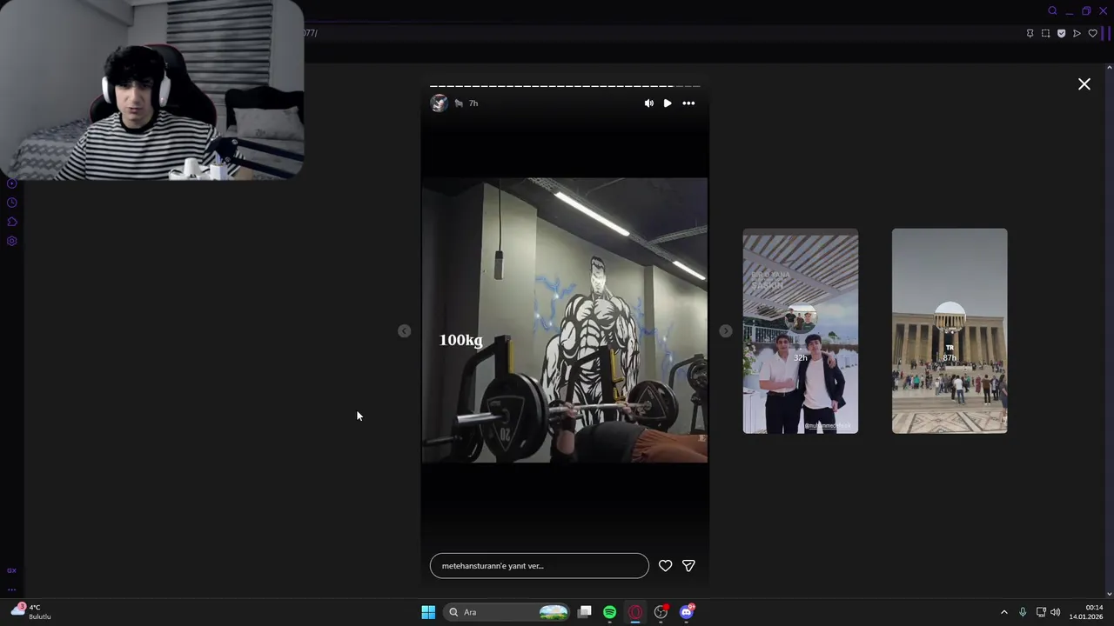Open Spotify from the taskbar
The width and height of the screenshot is (1114, 626).
click(x=610, y=612)
